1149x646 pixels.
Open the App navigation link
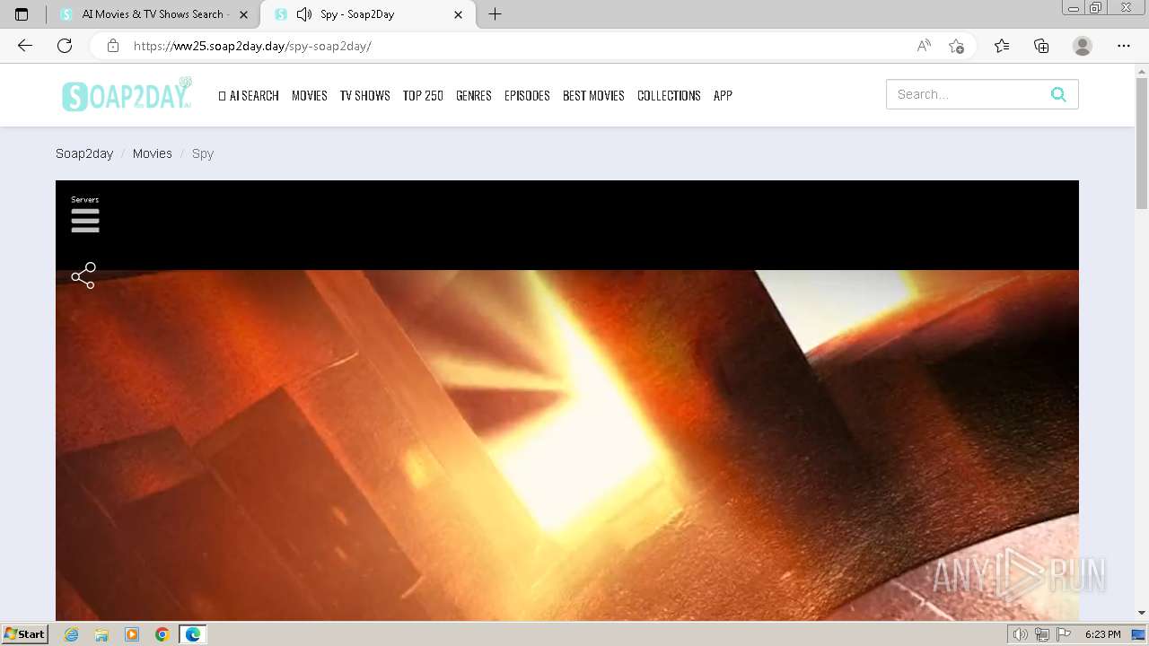pyautogui.click(x=723, y=95)
